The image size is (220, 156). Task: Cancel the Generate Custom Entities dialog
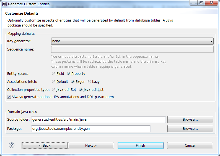pyautogui.click(x=190, y=146)
